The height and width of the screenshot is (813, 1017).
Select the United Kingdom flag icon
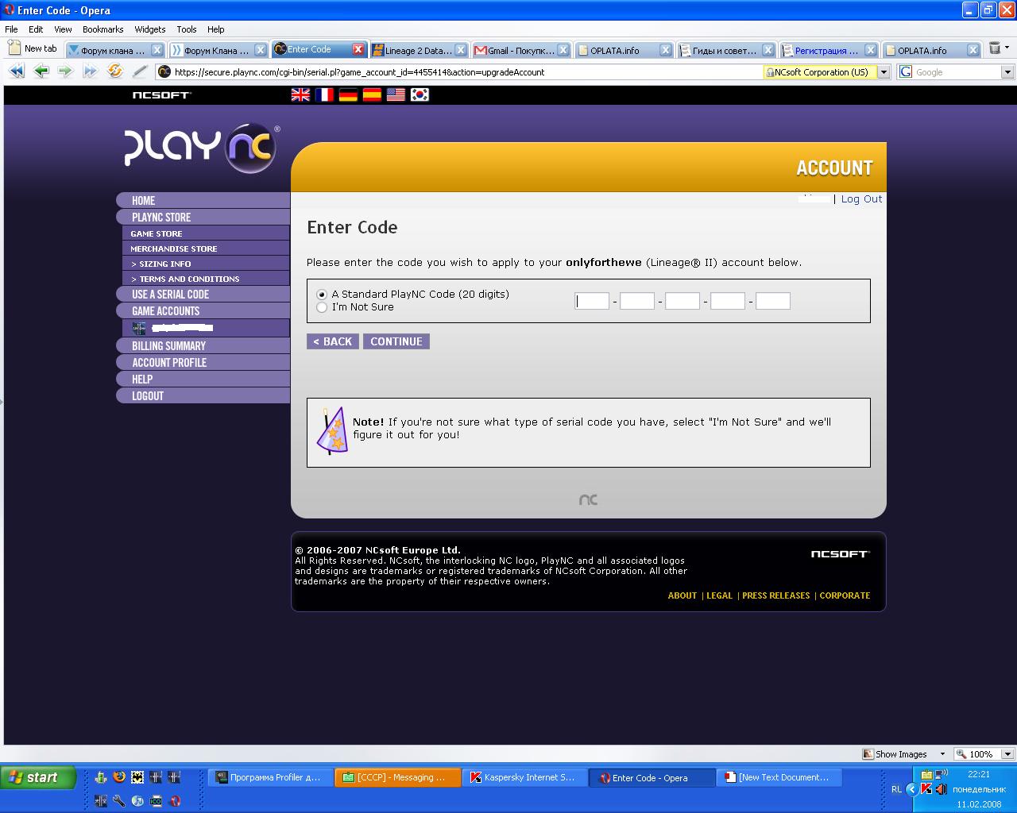click(x=300, y=94)
